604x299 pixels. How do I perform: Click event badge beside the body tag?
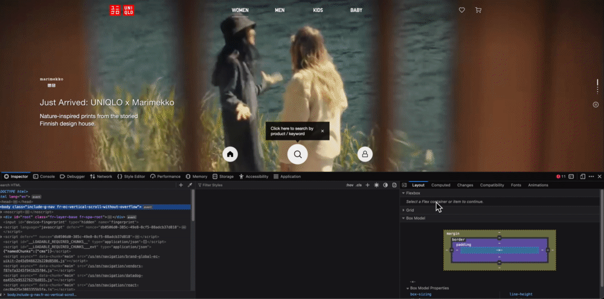point(148,207)
